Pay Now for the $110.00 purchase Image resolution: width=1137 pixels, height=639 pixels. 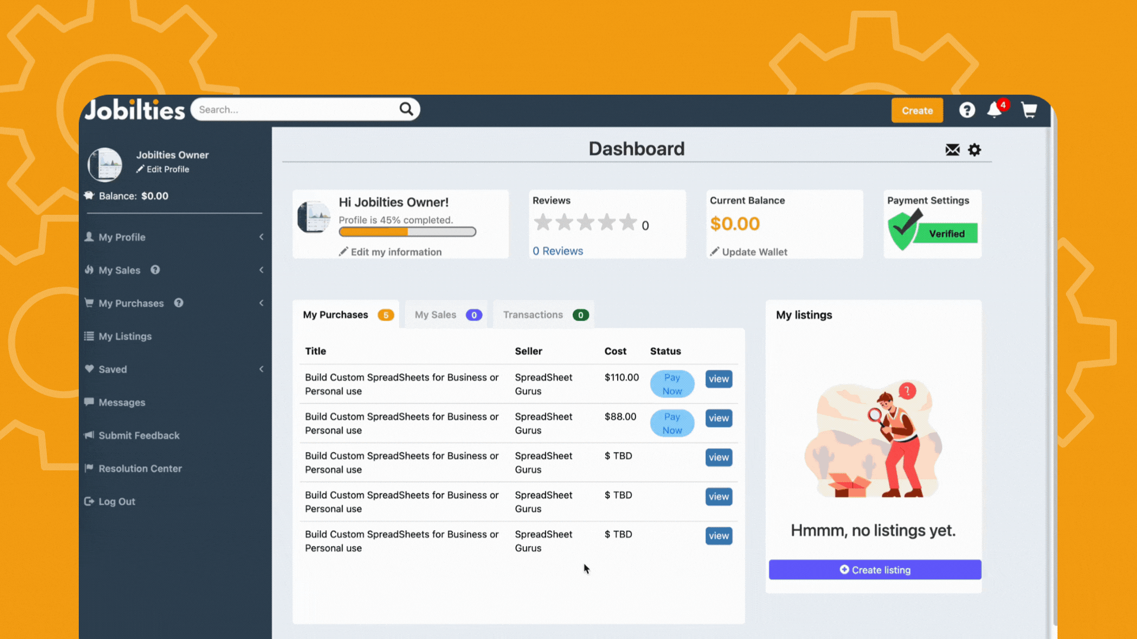(672, 383)
